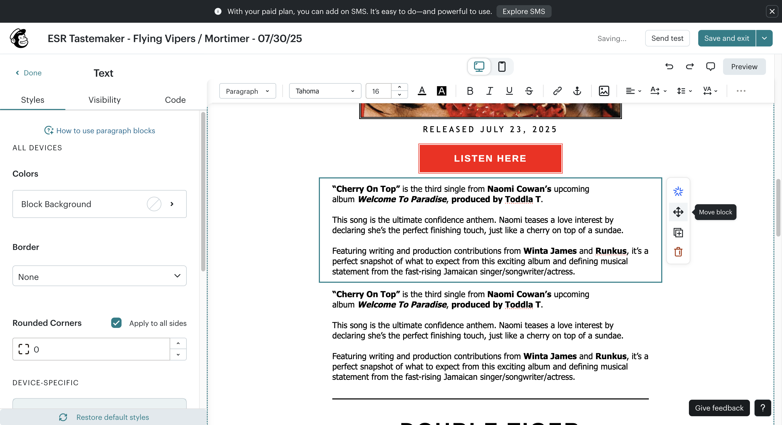Click the undo arrow icon
This screenshot has width=782, height=425.
pyautogui.click(x=669, y=66)
